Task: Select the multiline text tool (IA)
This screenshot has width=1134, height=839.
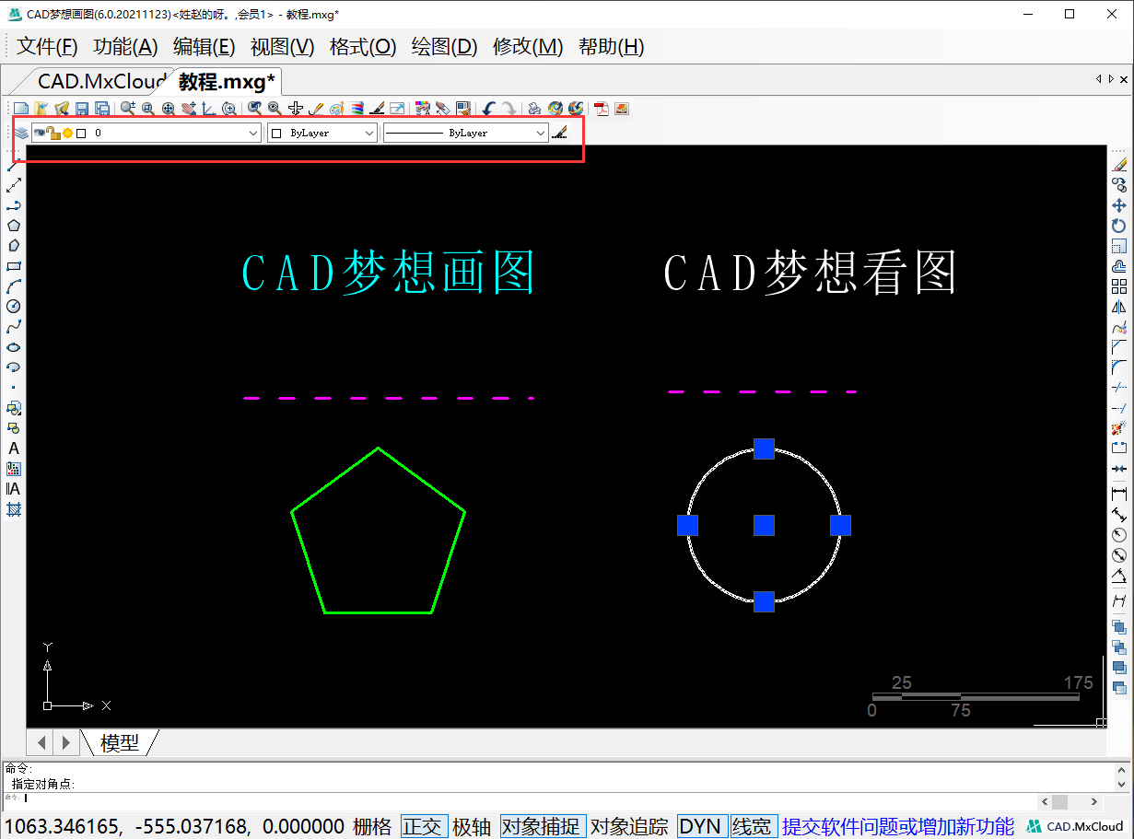Action: coord(14,489)
